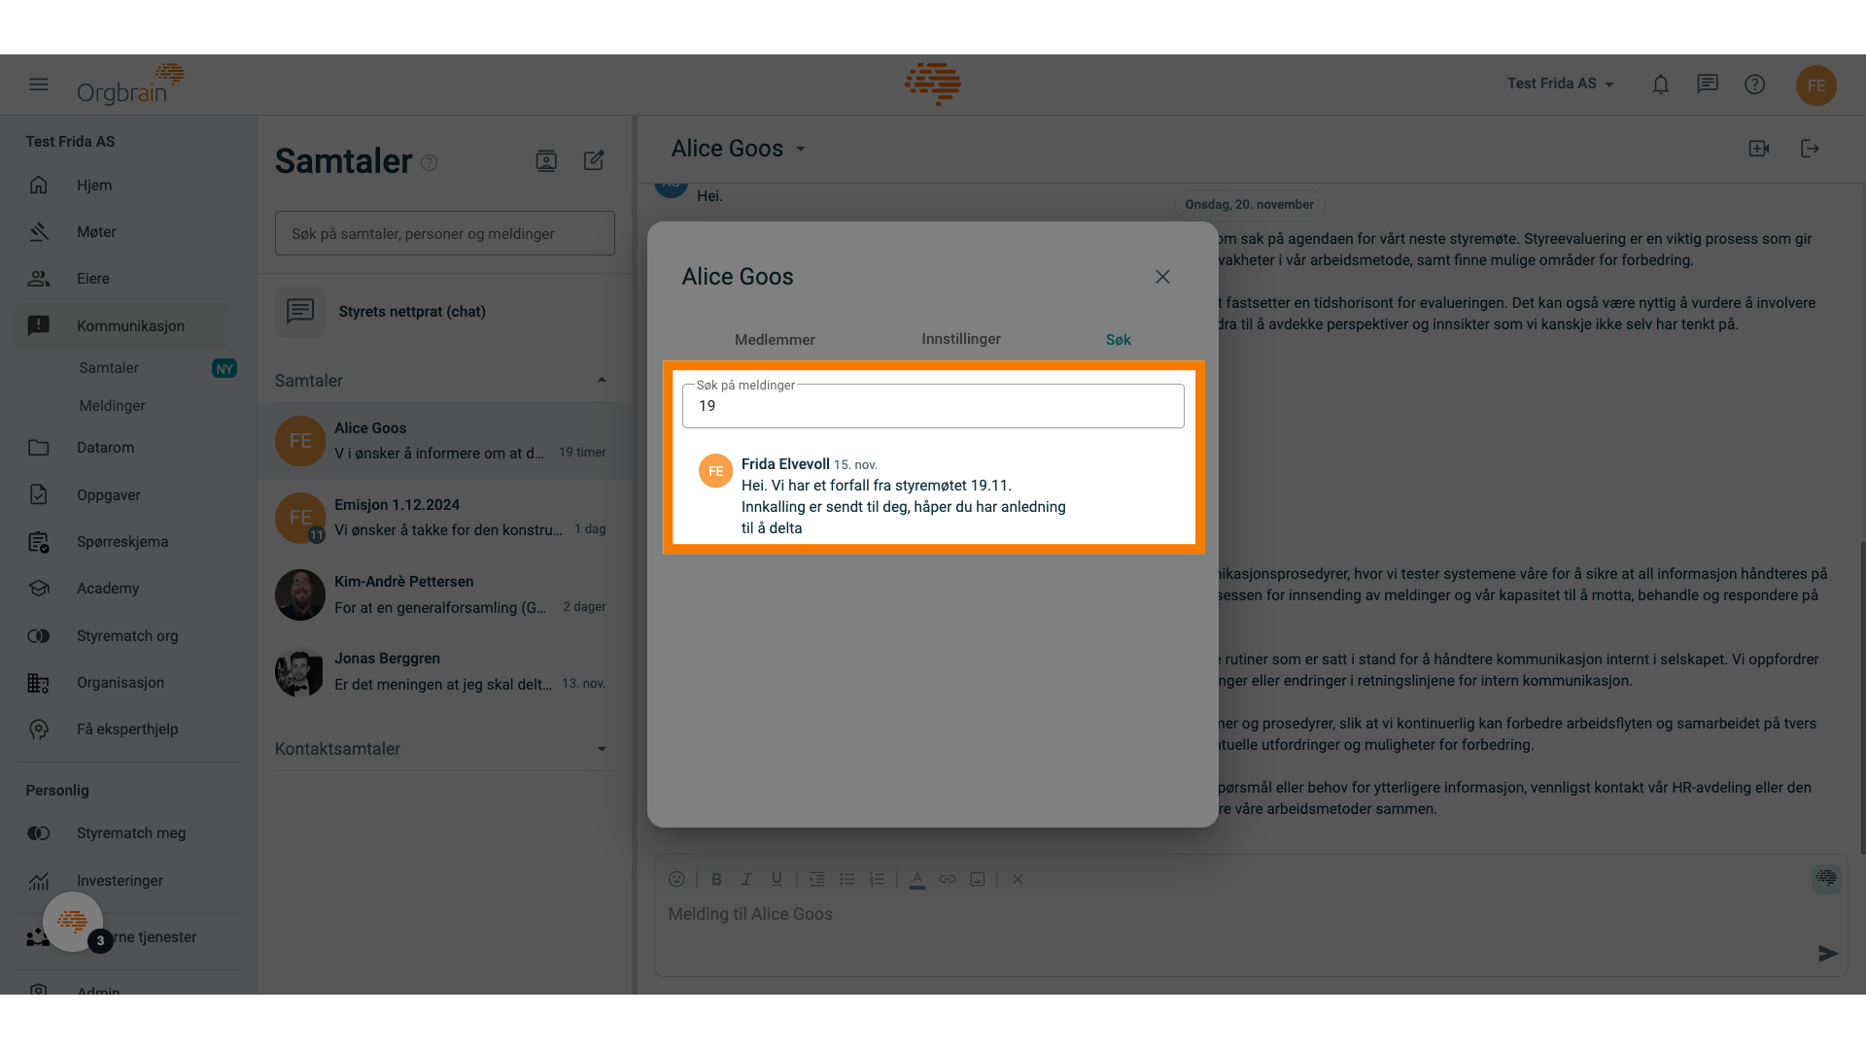The width and height of the screenshot is (1866, 1049).
Task: Expand Samtaler section collapse arrow
Action: coord(599,381)
